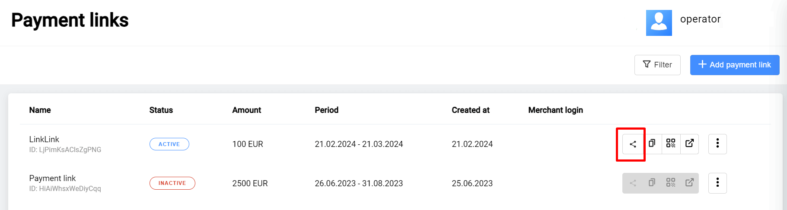787x210 pixels.
Task: Click the Name column header
Action: tap(40, 110)
